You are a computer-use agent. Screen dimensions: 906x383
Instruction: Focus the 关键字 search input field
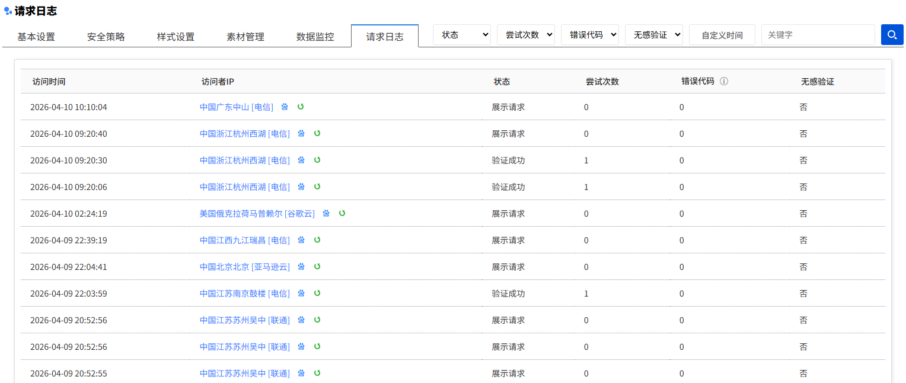pyautogui.click(x=818, y=35)
